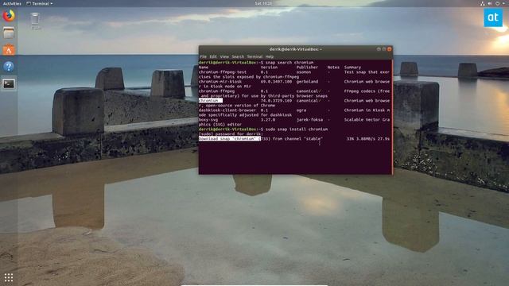Click 'chromium-mir-kiosk' package name

click(x=220, y=82)
